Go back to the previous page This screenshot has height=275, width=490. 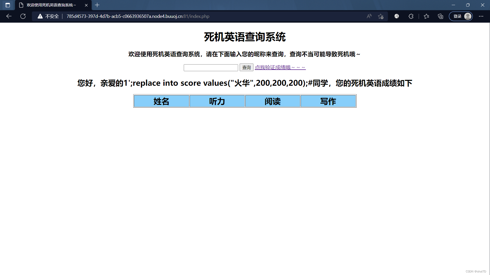(9, 16)
